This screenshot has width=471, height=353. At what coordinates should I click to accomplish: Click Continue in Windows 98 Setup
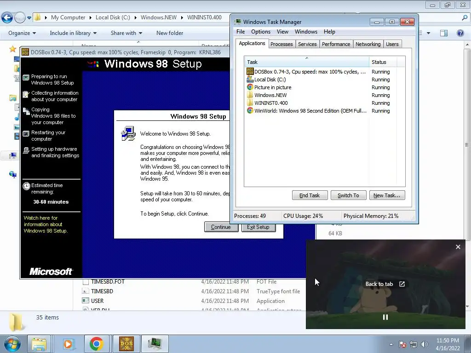tap(221, 227)
